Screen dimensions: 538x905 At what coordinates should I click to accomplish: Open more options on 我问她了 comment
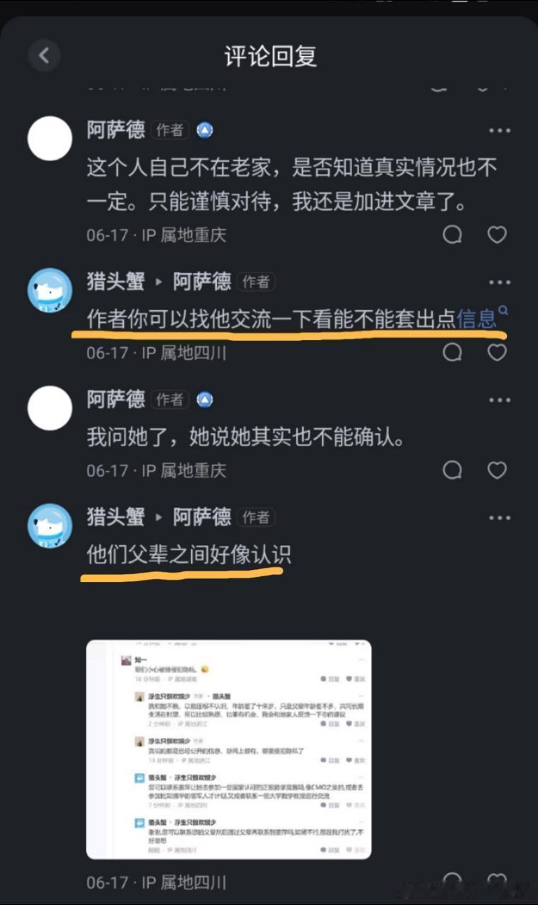[500, 400]
